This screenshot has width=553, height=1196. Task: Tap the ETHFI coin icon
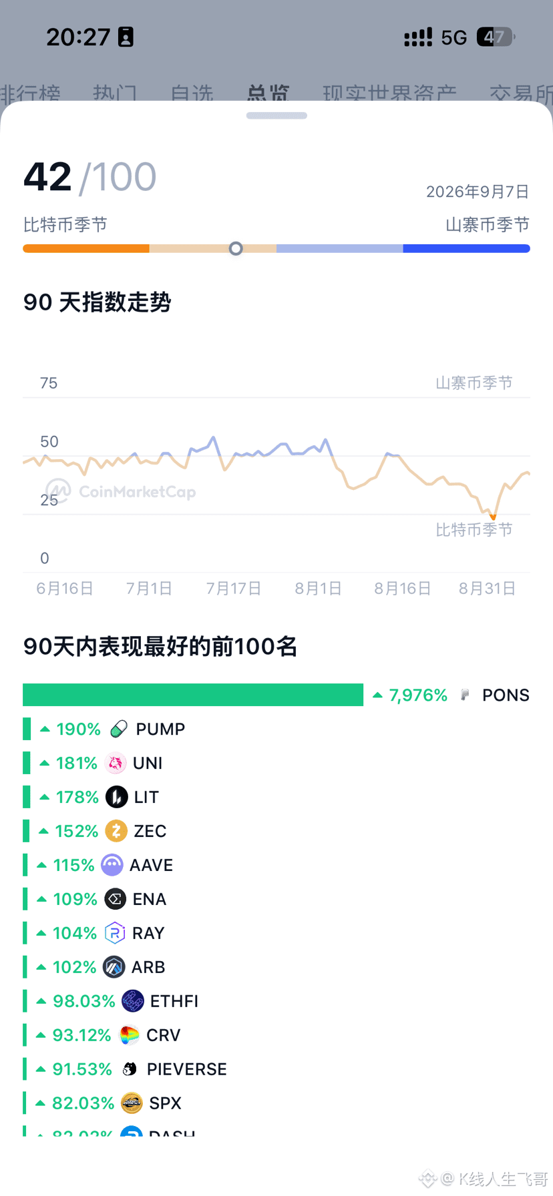coord(133,1001)
